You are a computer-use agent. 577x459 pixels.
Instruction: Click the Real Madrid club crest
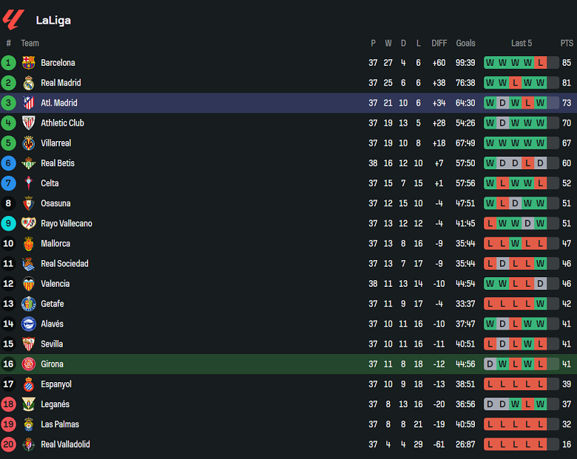click(x=29, y=83)
